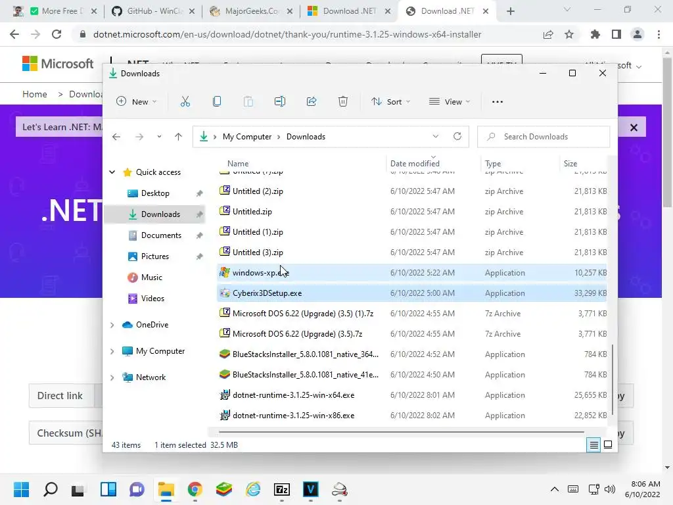Screen dimensions: 673x505
Task: Open 7-Zip from the taskbar
Action: point(282,489)
